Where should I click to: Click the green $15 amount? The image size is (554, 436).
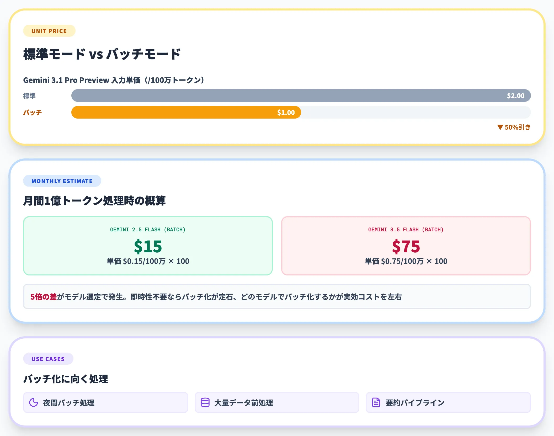click(148, 246)
